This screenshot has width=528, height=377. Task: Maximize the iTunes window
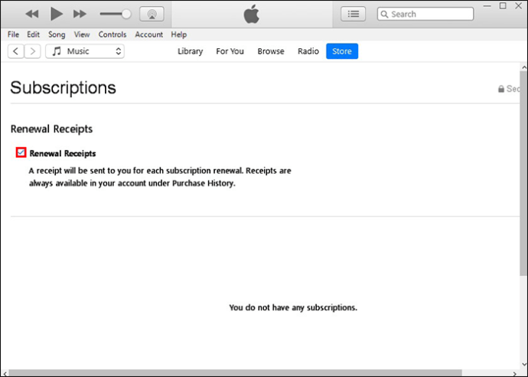click(x=503, y=6)
